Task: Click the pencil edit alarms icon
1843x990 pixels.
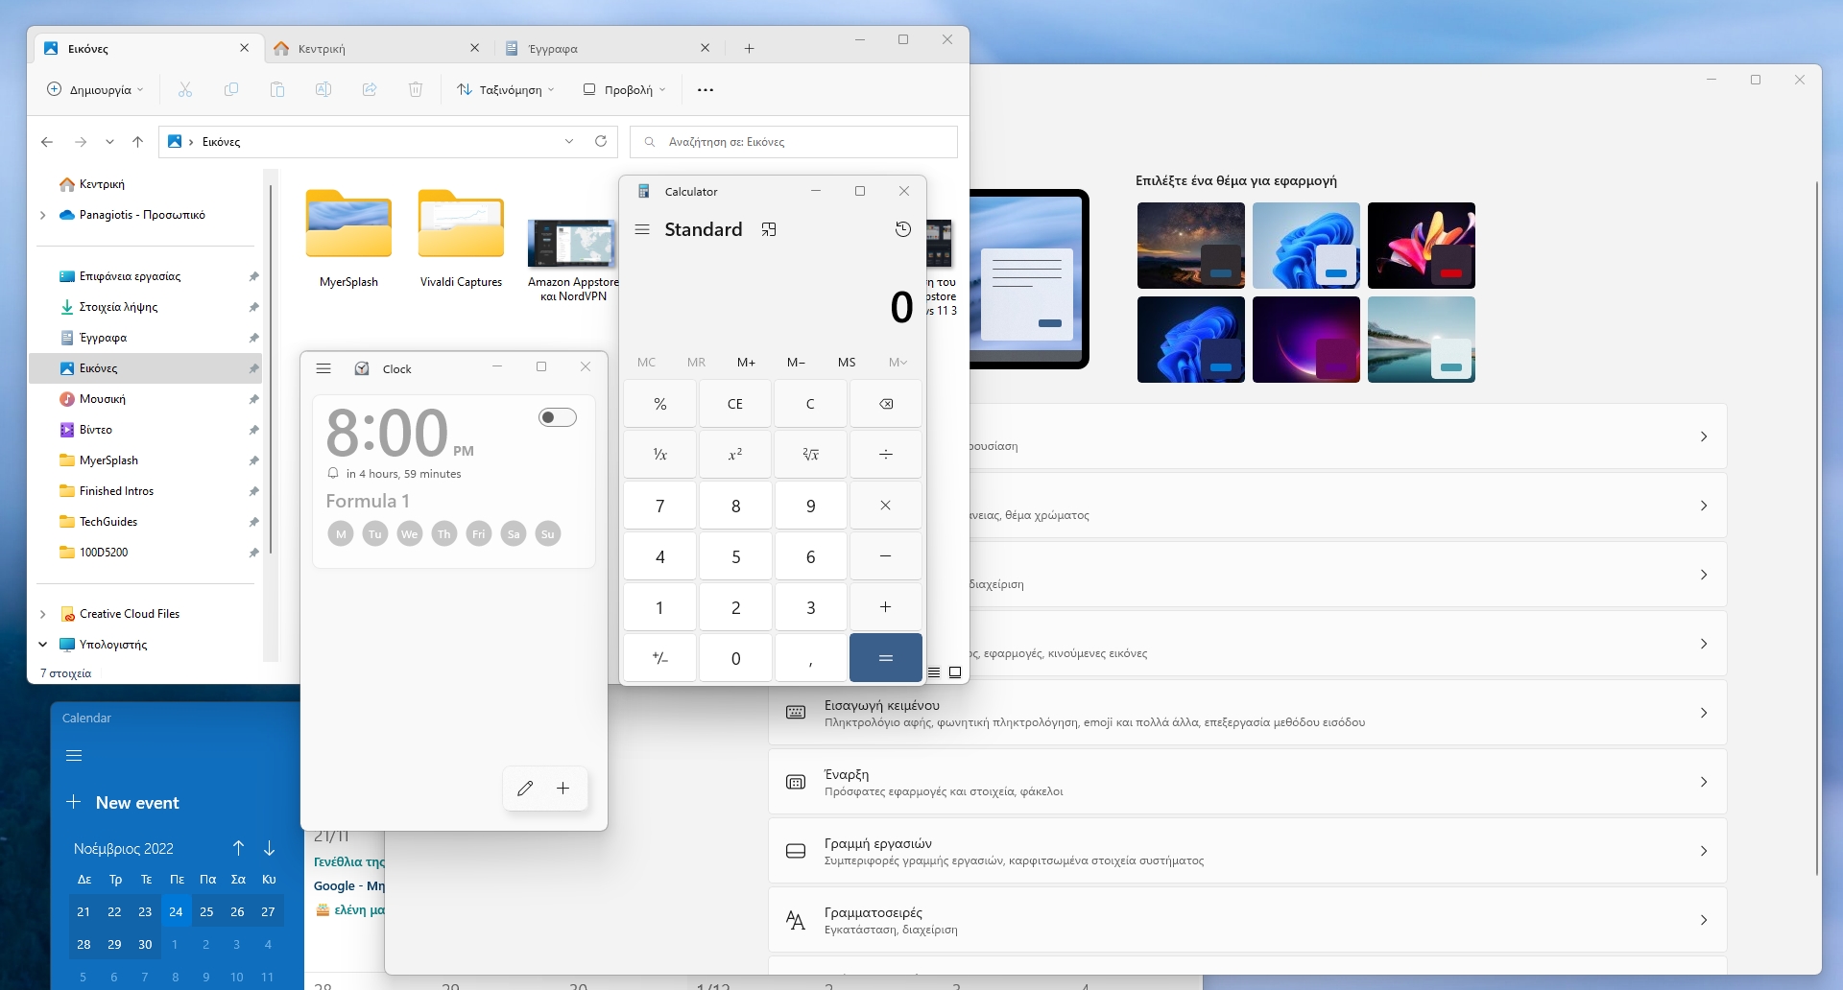Action: [525, 789]
